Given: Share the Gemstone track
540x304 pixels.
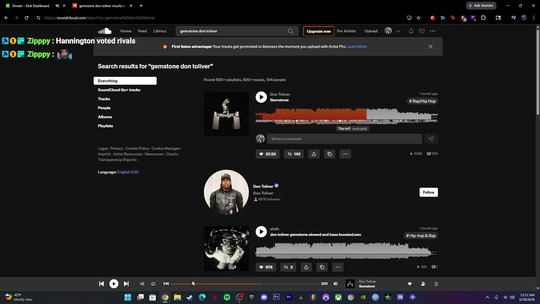Looking at the screenshot, I should (314, 154).
